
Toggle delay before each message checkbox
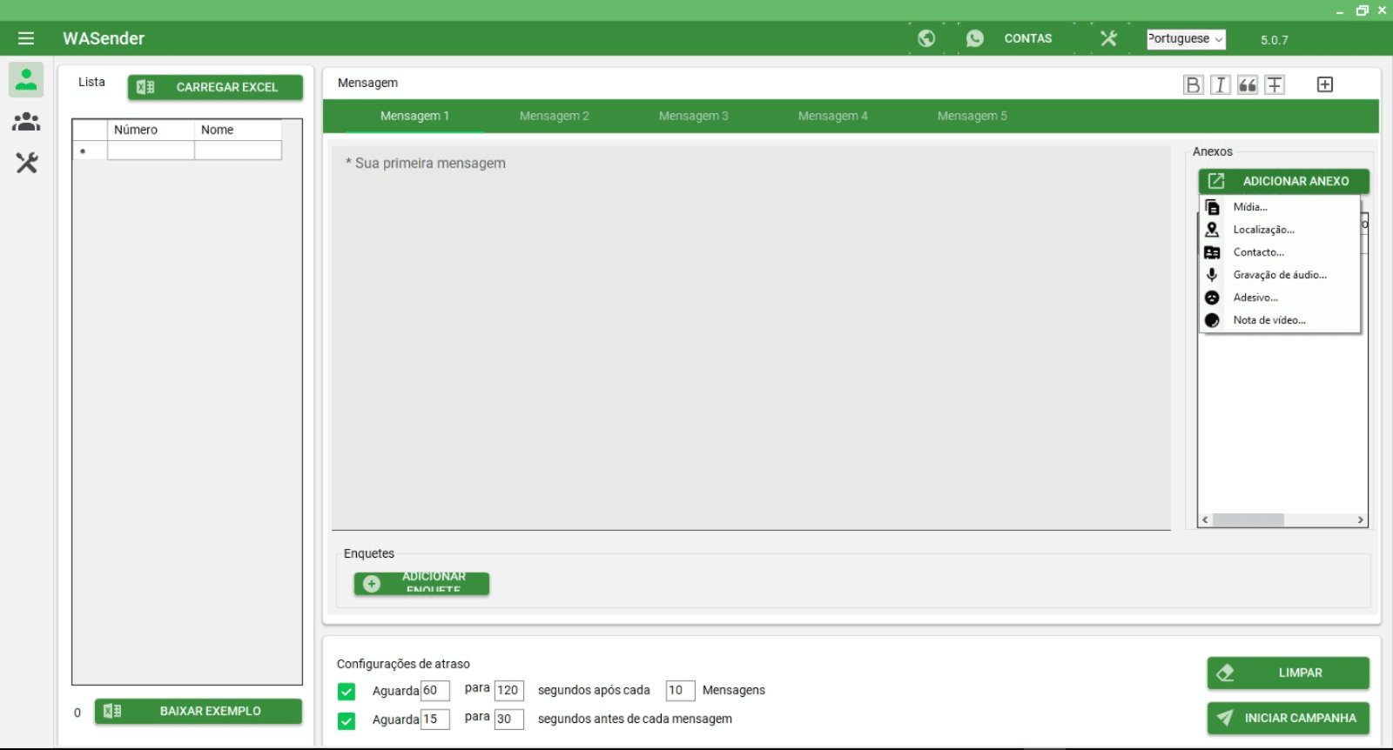click(347, 720)
